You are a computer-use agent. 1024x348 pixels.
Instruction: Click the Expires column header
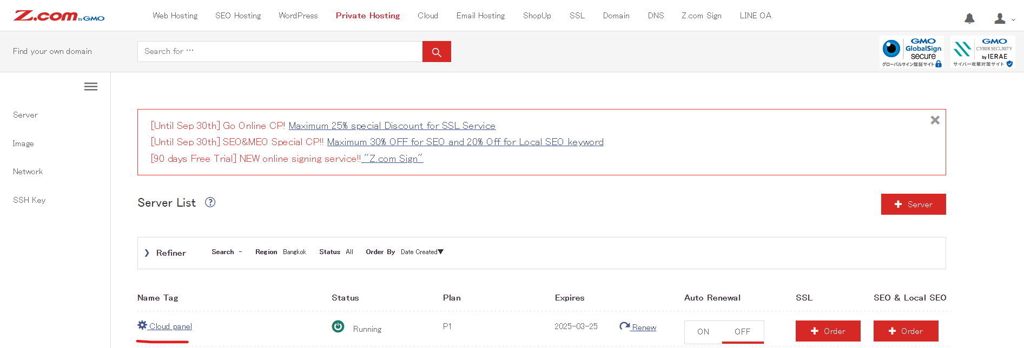click(x=570, y=298)
